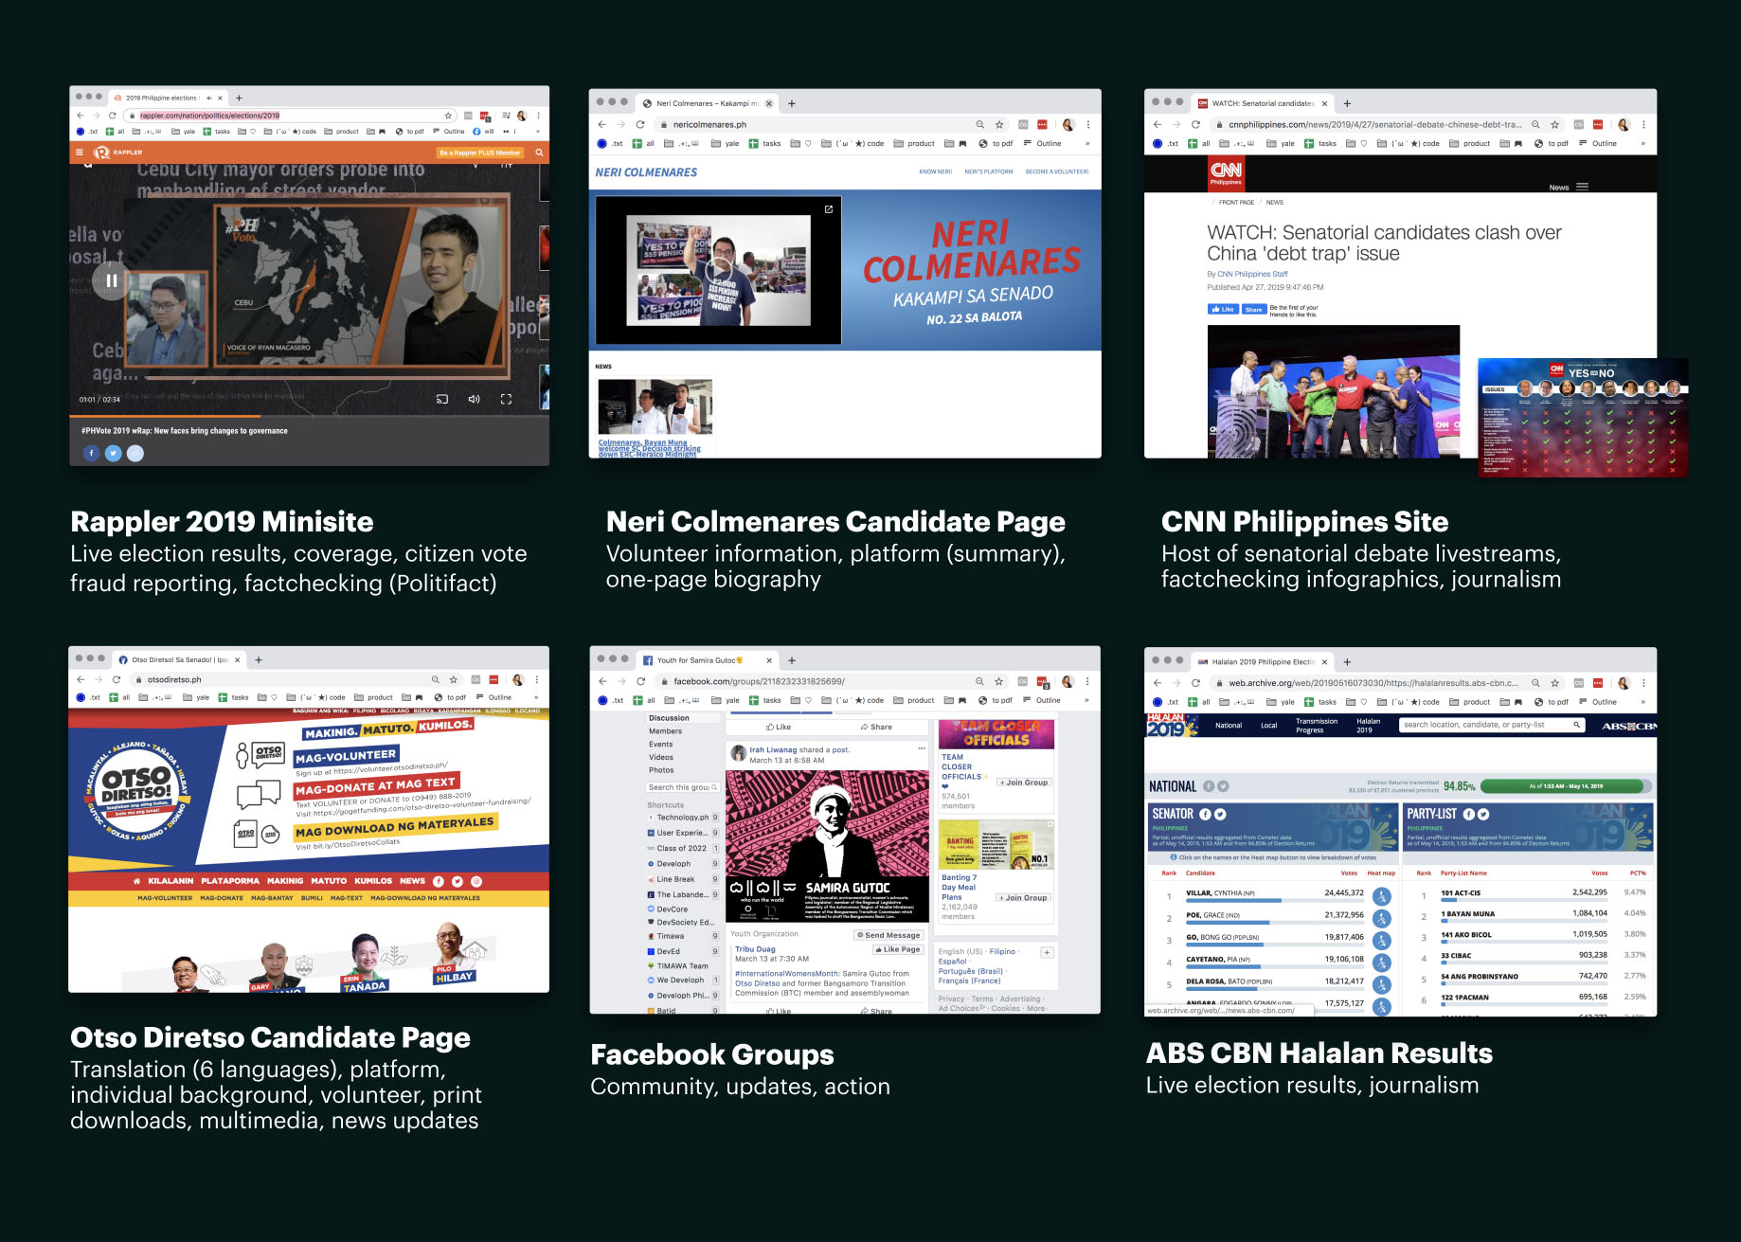Share Rappler video on Facebook
Image resolution: width=1741 pixels, height=1242 pixels.
tap(91, 453)
